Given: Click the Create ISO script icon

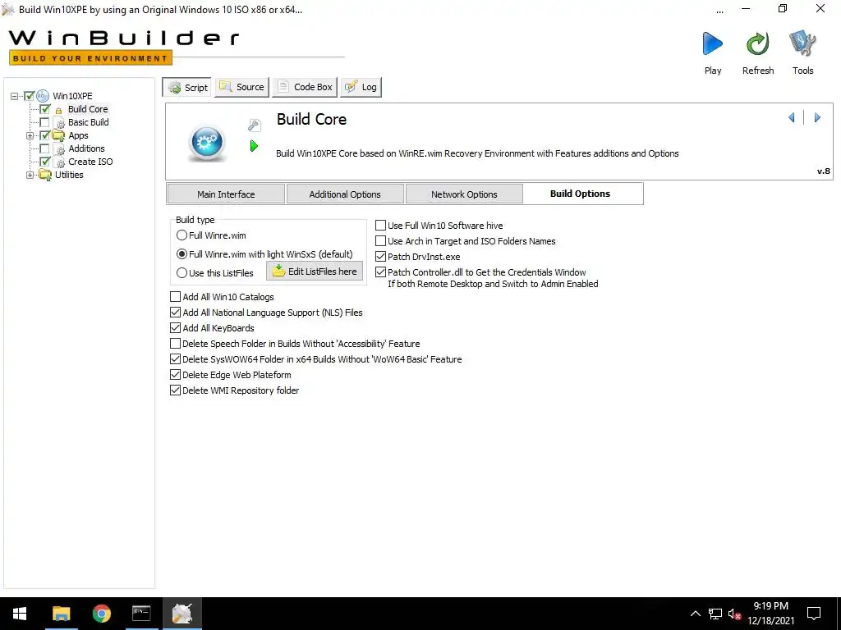Looking at the screenshot, I should pyautogui.click(x=60, y=162).
